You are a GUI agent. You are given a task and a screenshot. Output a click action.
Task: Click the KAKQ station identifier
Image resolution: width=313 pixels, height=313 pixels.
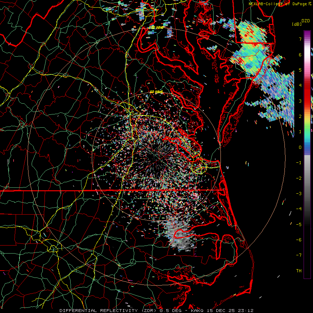197,311
